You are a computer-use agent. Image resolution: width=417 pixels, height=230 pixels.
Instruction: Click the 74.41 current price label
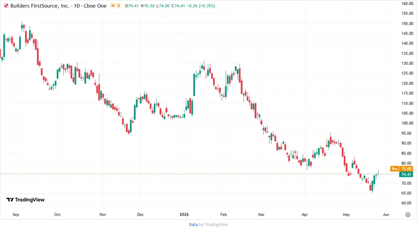pos(406,175)
